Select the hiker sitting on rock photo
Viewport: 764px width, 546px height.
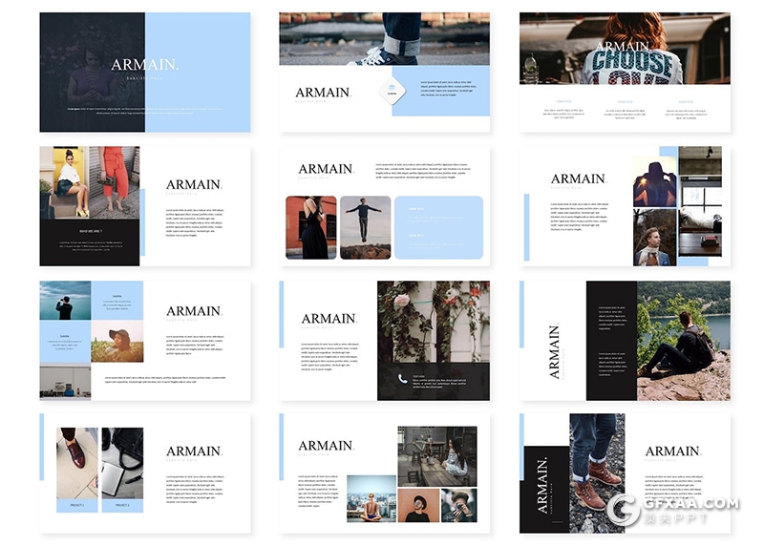coord(683,339)
